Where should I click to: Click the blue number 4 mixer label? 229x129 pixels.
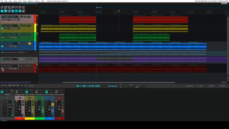tap(49, 119)
